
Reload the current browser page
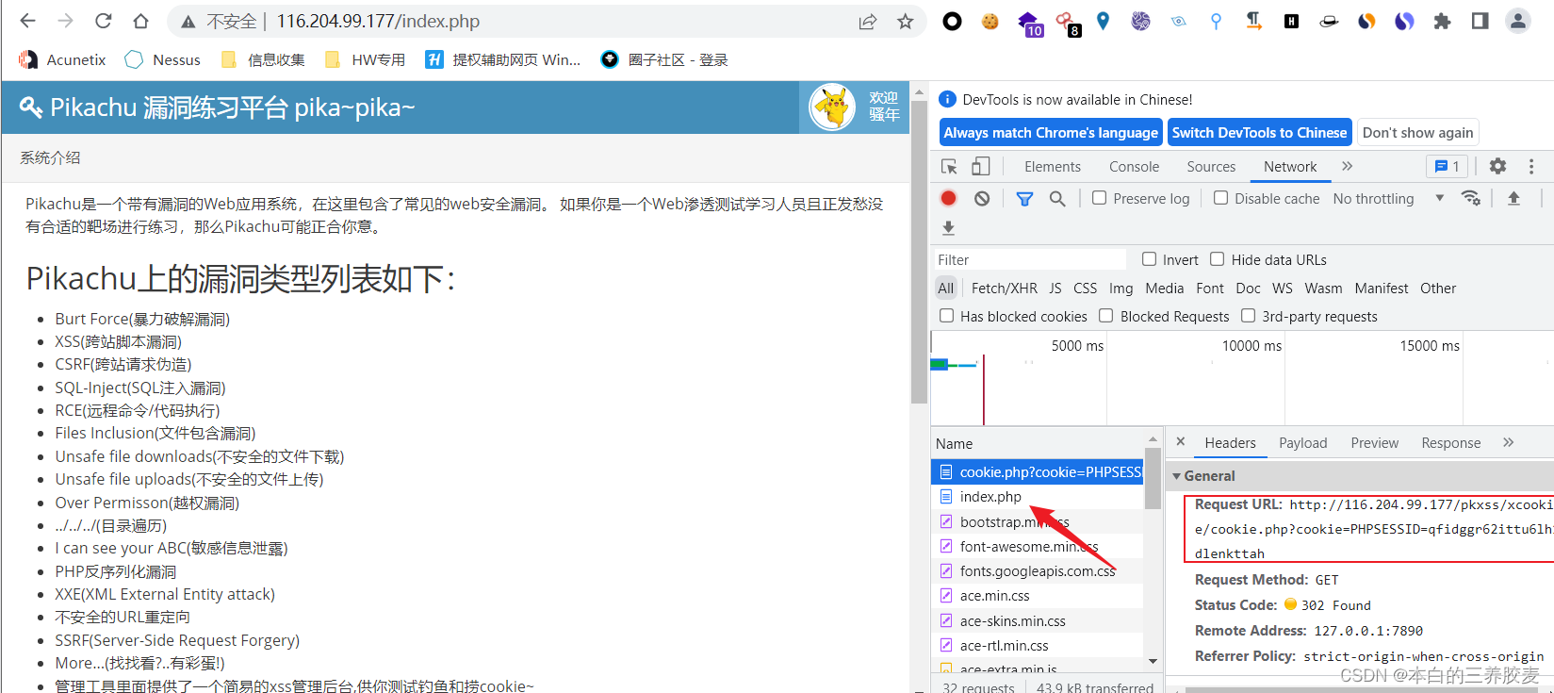point(104,21)
